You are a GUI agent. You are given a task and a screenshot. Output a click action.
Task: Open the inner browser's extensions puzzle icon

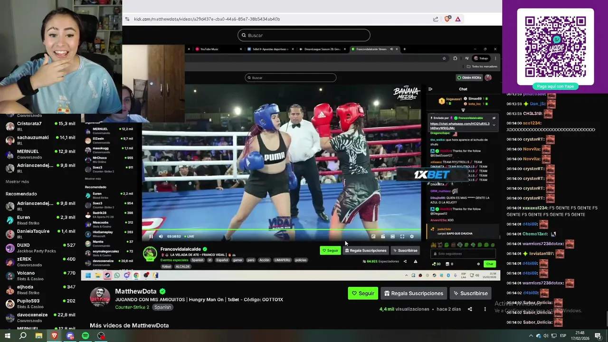click(455, 58)
